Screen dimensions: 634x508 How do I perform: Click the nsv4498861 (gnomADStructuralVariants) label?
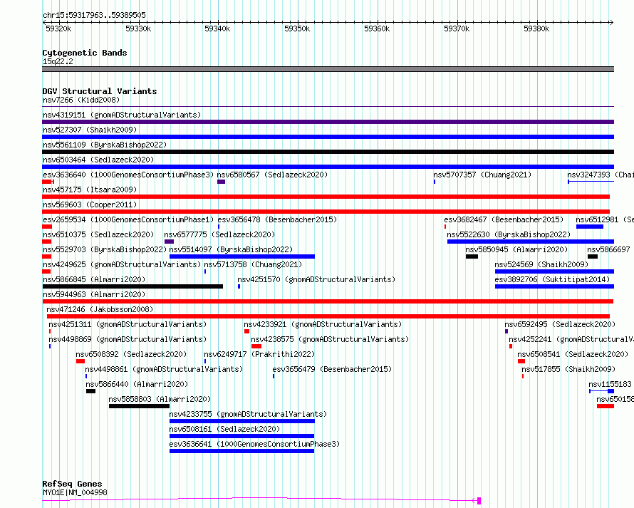tap(164, 369)
